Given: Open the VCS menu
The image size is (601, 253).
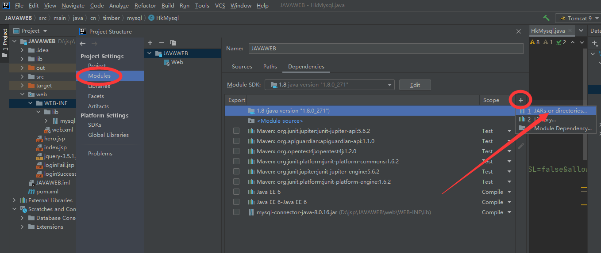Looking at the screenshot, I should (220, 6).
